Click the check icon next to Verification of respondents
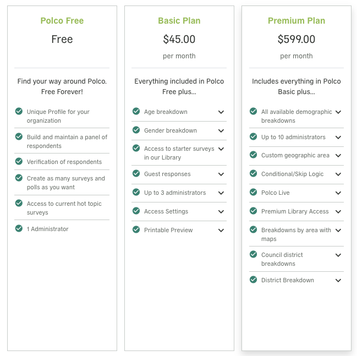Screen dimensions: 357x356 (19, 161)
